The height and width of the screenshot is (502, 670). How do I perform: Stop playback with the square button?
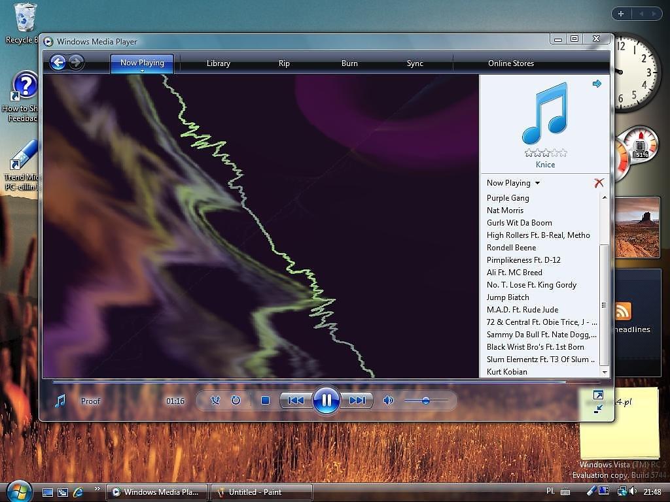[265, 401]
